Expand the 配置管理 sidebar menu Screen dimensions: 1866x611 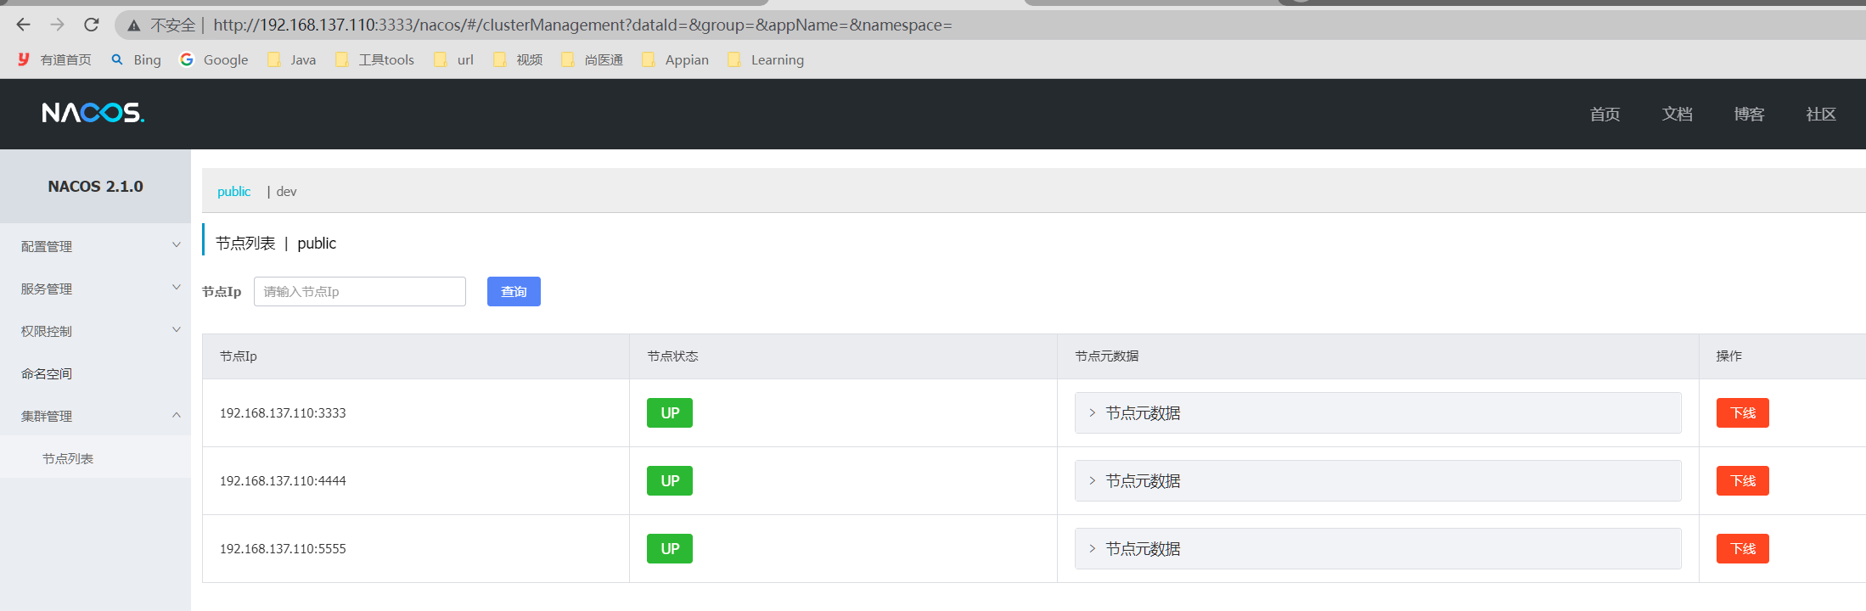click(x=95, y=246)
